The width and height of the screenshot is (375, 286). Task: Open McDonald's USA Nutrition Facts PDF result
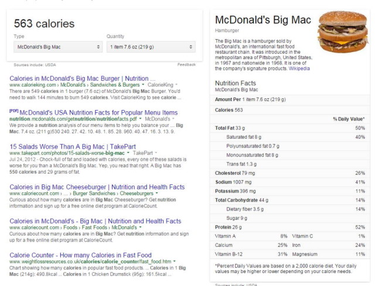tap(98, 112)
